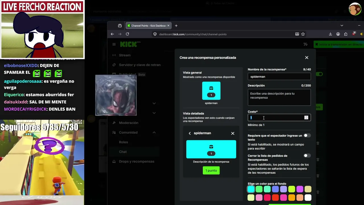Image resolution: width=364 pixels, height=205 pixels.
Task: Click the Moderación wrench icon
Action: pos(114,123)
